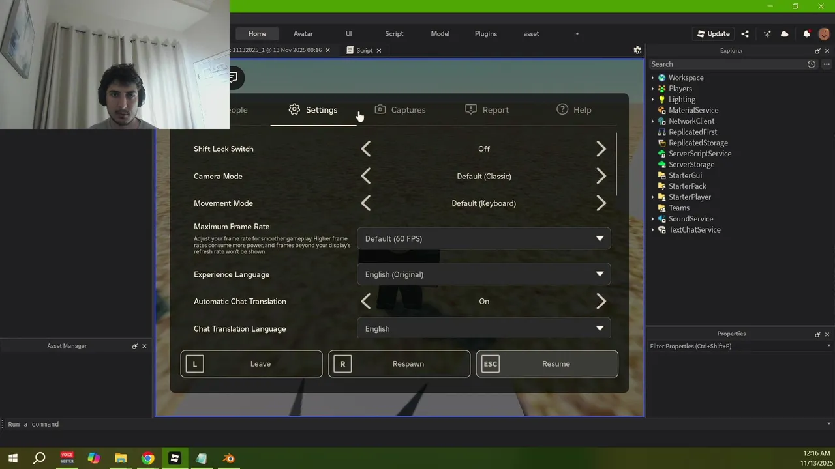Open the notifications bell
835x469 pixels.
point(806,34)
